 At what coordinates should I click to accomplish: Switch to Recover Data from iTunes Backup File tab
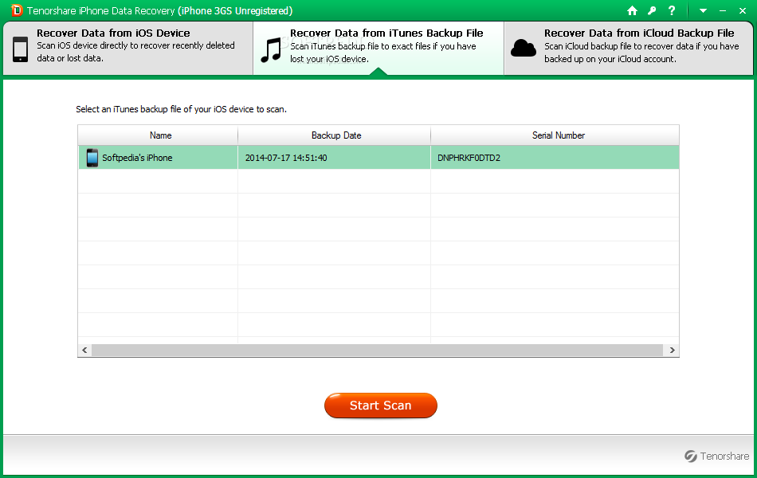(x=378, y=48)
